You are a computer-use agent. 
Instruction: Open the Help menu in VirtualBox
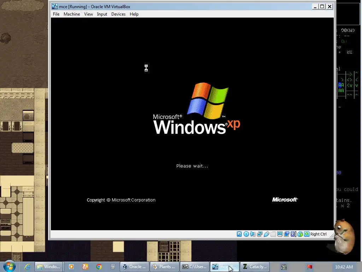click(x=134, y=14)
